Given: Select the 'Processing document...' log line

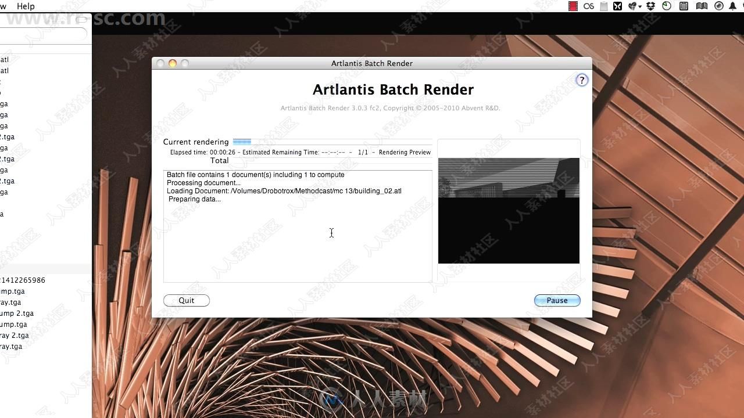Looking at the screenshot, I should [203, 183].
